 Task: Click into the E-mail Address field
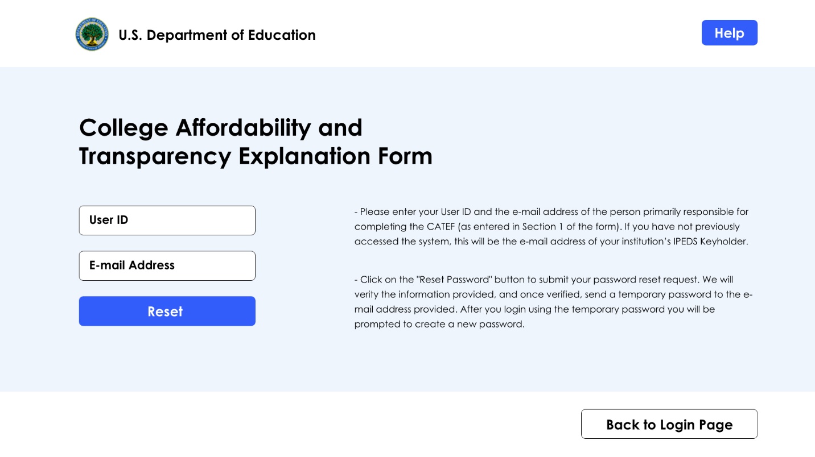pos(167,266)
